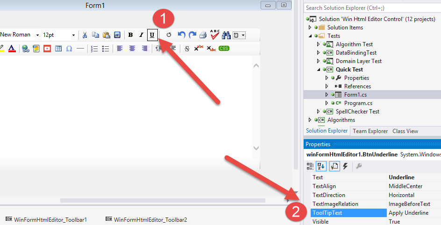
Task: Open the 12pt font size dropdown
Action: tap(74, 35)
